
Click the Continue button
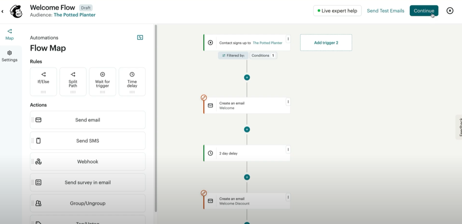[x=424, y=11]
